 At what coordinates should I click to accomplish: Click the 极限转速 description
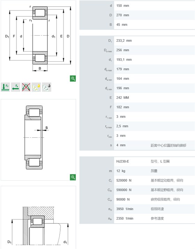[x=157, y=209]
